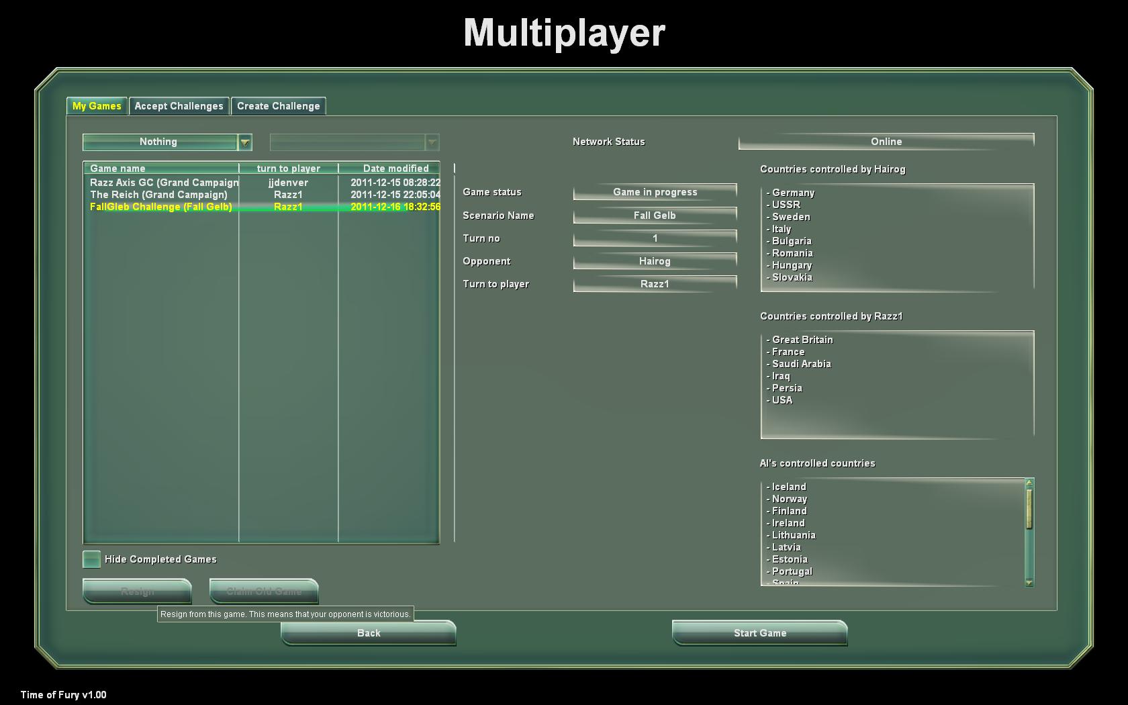Select Finland in AI controlled countries
Image resolution: width=1128 pixels, height=705 pixels.
pyautogui.click(x=786, y=511)
